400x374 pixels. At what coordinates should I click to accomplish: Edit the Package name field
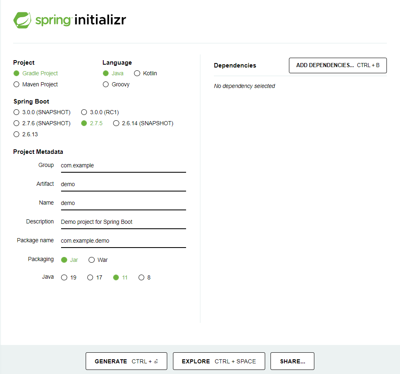tap(123, 241)
